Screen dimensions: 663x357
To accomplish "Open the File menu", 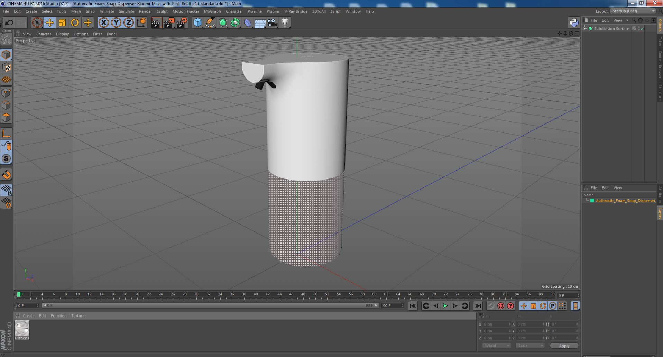I will [x=6, y=11].
